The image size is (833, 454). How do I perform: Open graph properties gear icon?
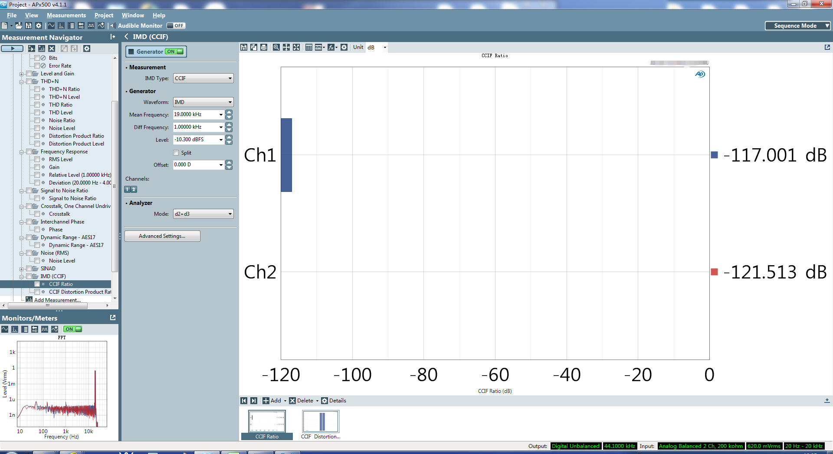click(x=344, y=47)
